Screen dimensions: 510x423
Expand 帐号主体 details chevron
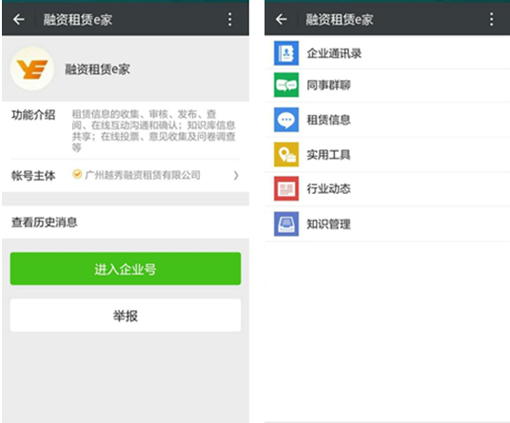(236, 176)
